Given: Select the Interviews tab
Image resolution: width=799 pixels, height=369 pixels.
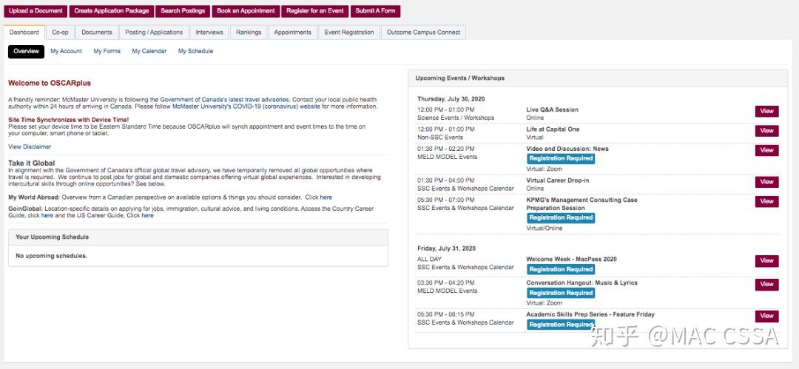Looking at the screenshot, I should pos(209,33).
